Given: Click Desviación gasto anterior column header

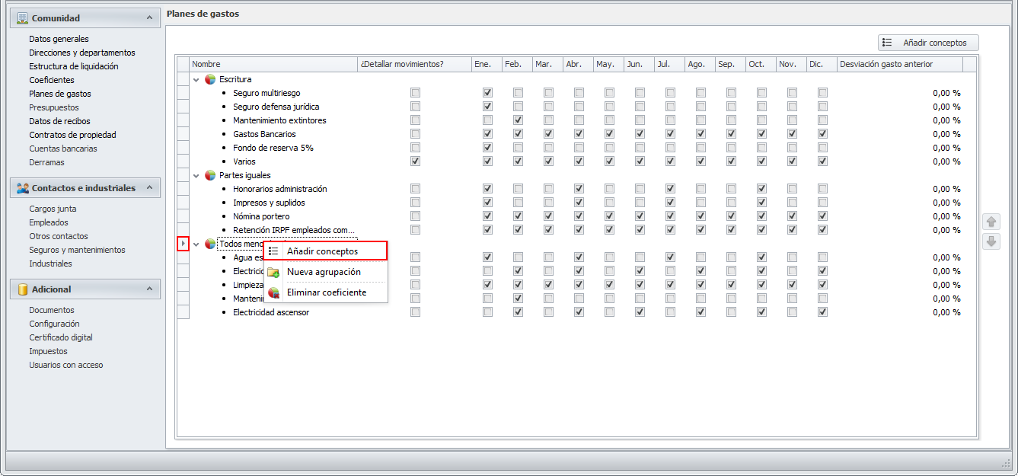Looking at the screenshot, I should pyautogui.click(x=900, y=64).
